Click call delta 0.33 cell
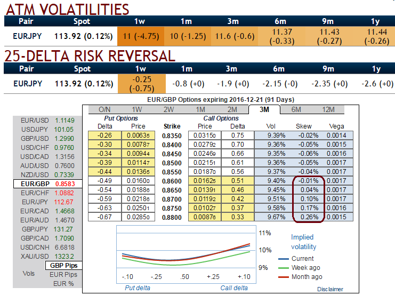The width and height of the screenshot is (395, 295). click(x=238, y=217)
